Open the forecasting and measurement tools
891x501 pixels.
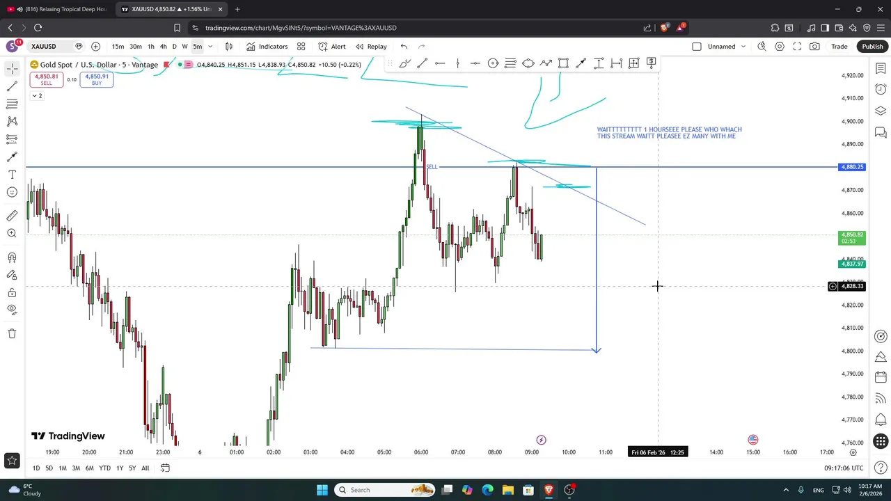(x=12, y=138)
